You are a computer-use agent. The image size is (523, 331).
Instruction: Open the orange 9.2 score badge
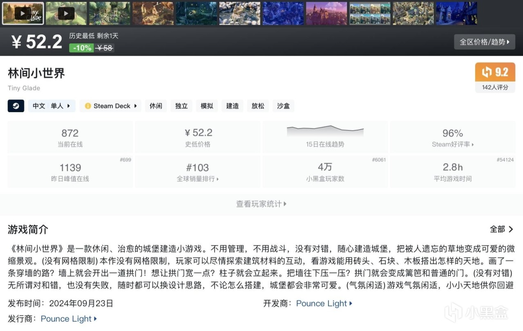(x=495, y=72)
